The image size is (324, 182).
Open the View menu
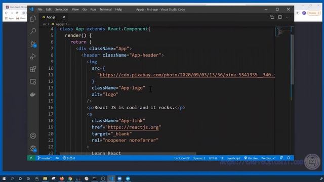pos(75,10)
